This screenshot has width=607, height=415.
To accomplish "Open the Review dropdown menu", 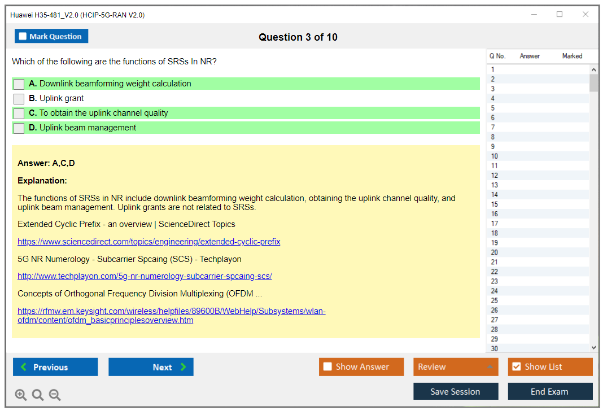I will (456, 367).
